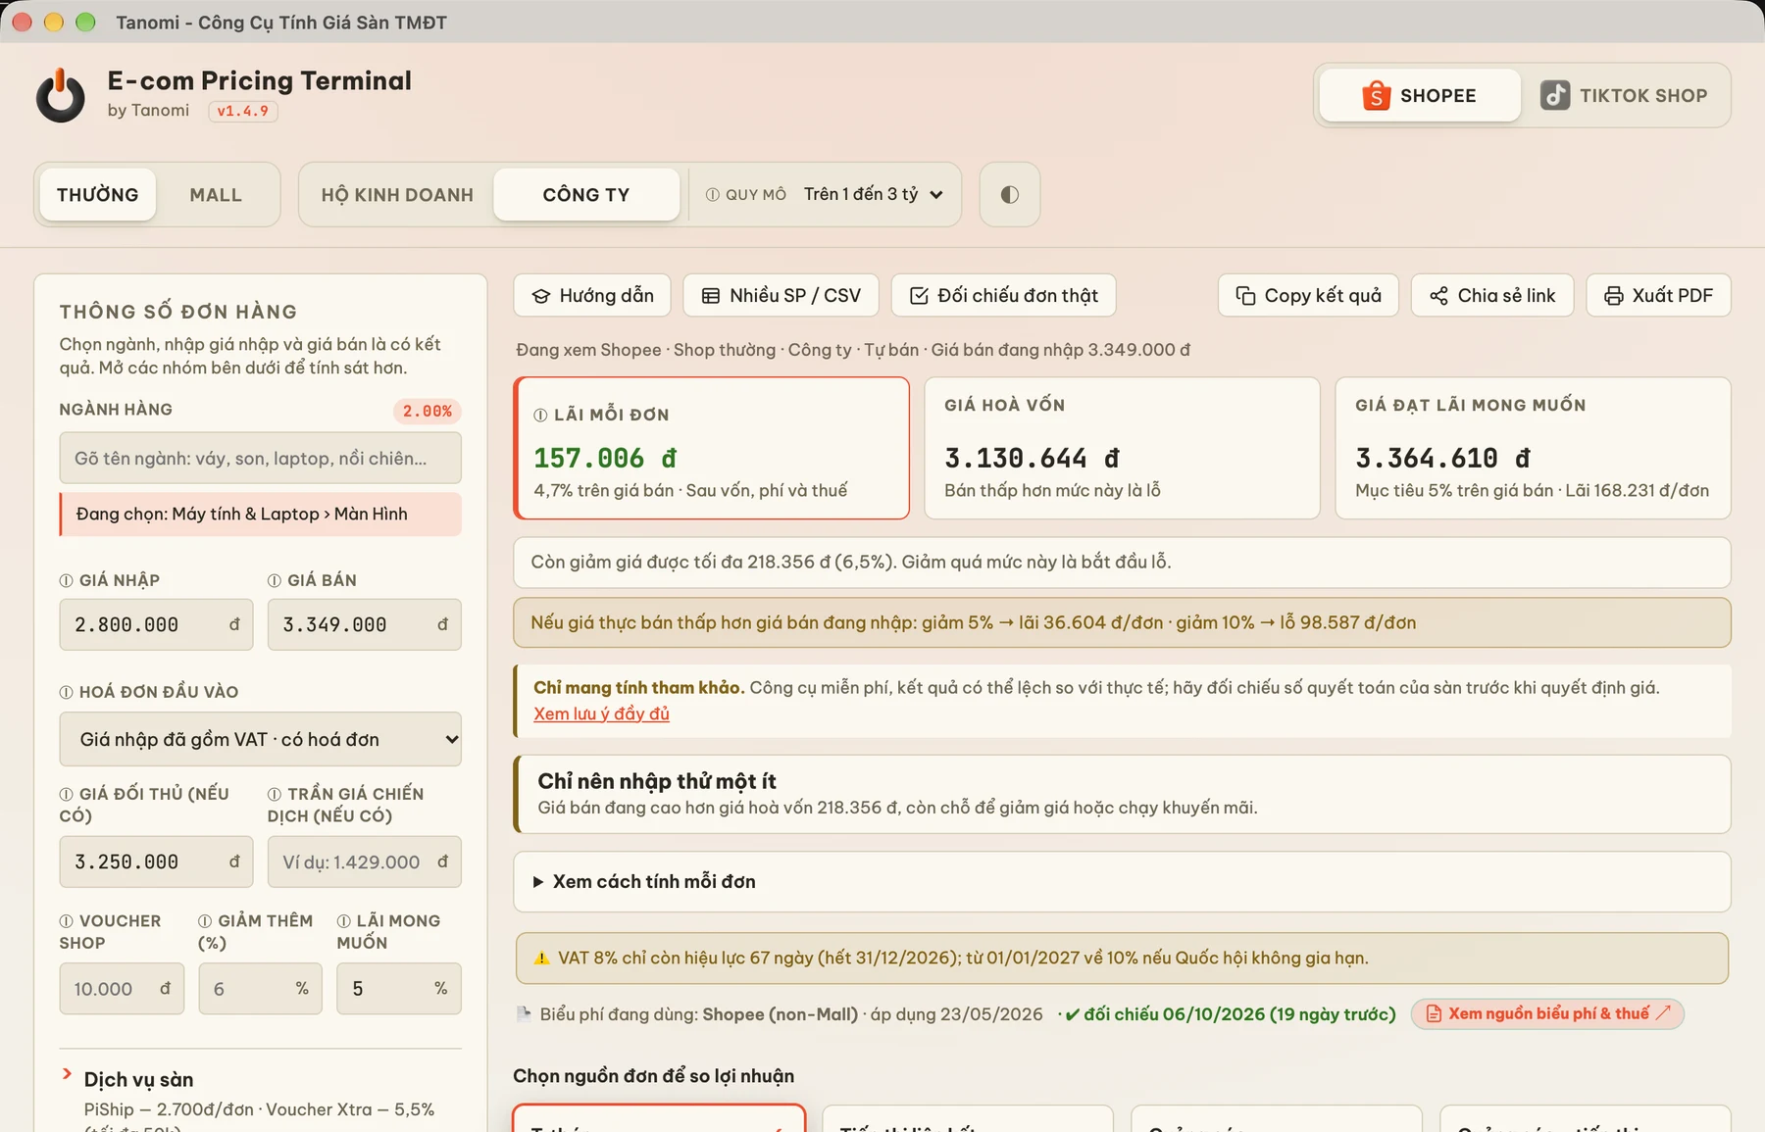The image size is (1765, 1132).
Task: Open the Xem lưu ý đầy đủ link
Action: (601, 714)
